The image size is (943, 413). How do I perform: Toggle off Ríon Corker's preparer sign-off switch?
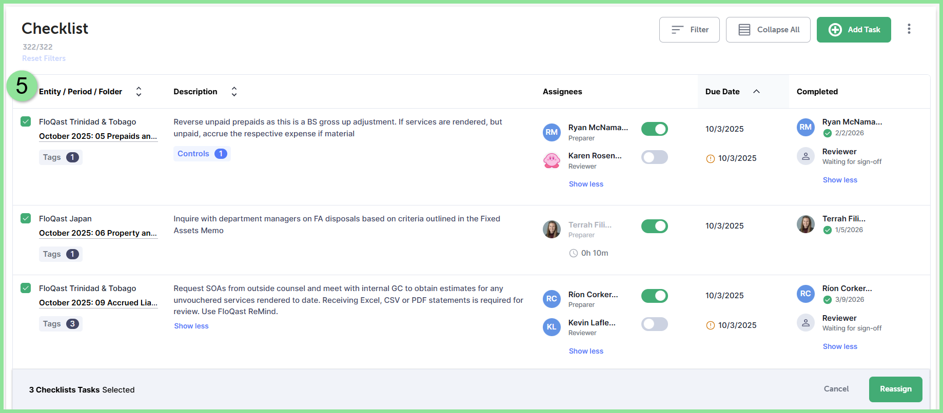[x=655, y=296]
